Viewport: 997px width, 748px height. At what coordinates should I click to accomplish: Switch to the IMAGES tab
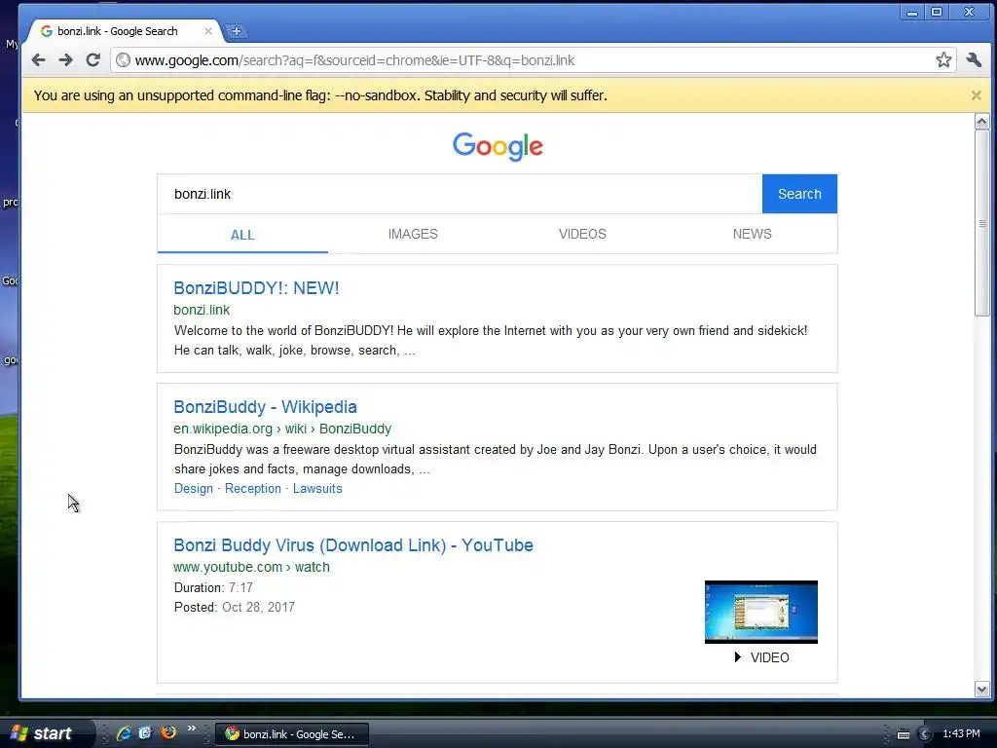point(413,234)
